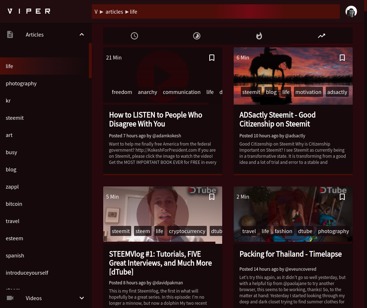The width and height of the screenshot is (367, 308).
Task: Switch to the clock (new posts) tab
Action: pyautogui.click(x=134, y=36)
